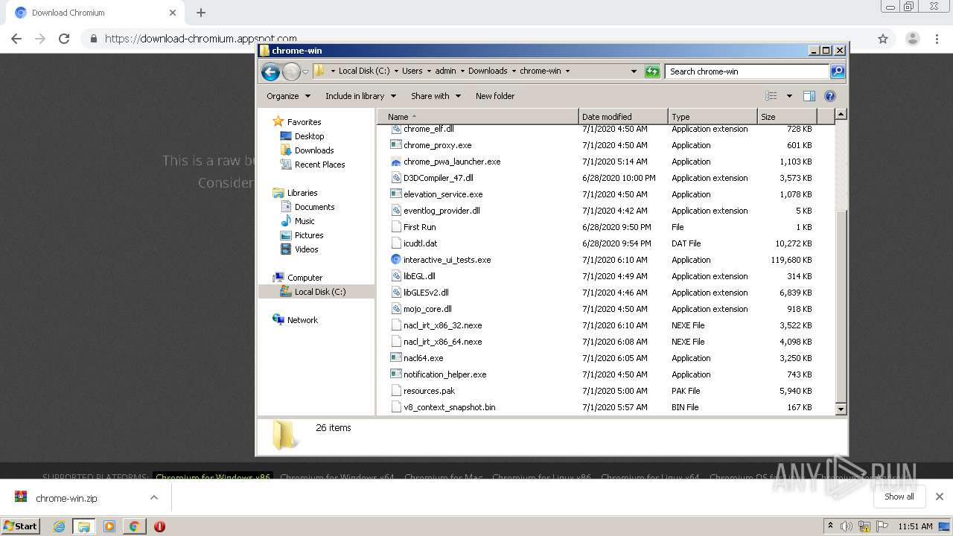Expand chrome-win.zip download options chevron

[154, 497]
